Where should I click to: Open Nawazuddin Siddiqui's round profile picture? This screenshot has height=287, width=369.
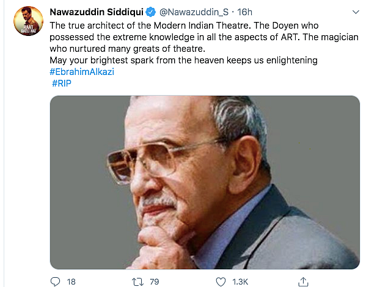[x=29, y=21]
